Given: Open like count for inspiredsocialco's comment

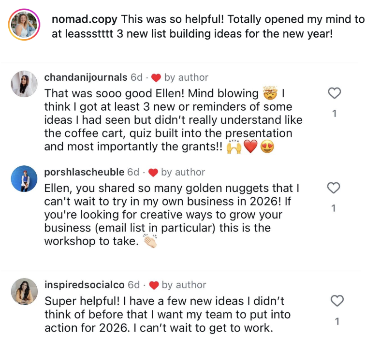Looking at the screenshot, I should (x=336, y=322).
